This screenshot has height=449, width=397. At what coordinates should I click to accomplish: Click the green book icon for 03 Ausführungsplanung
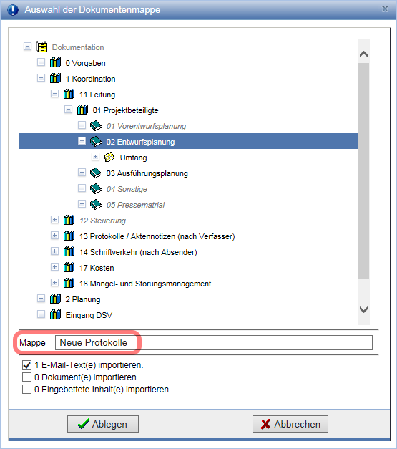point(96,173)
